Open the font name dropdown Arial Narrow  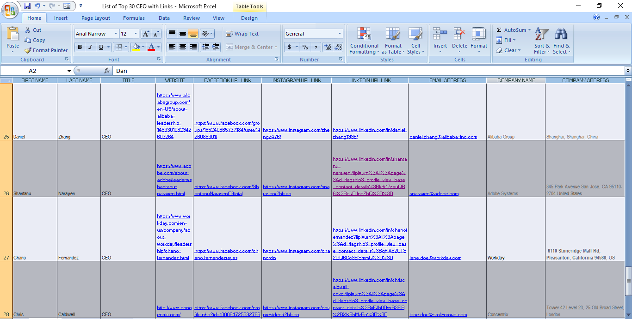(115, 34)
